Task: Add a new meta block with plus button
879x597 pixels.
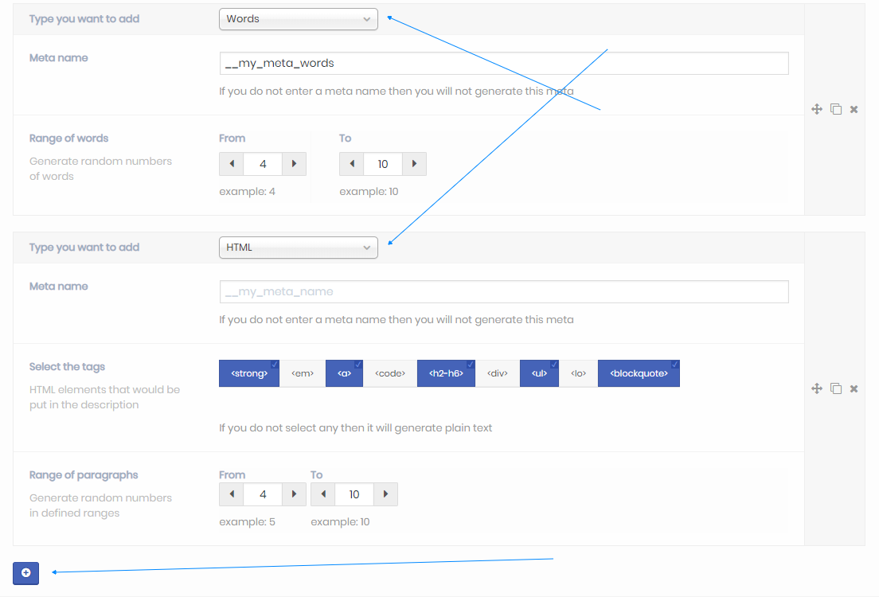Action: [25, 573]
